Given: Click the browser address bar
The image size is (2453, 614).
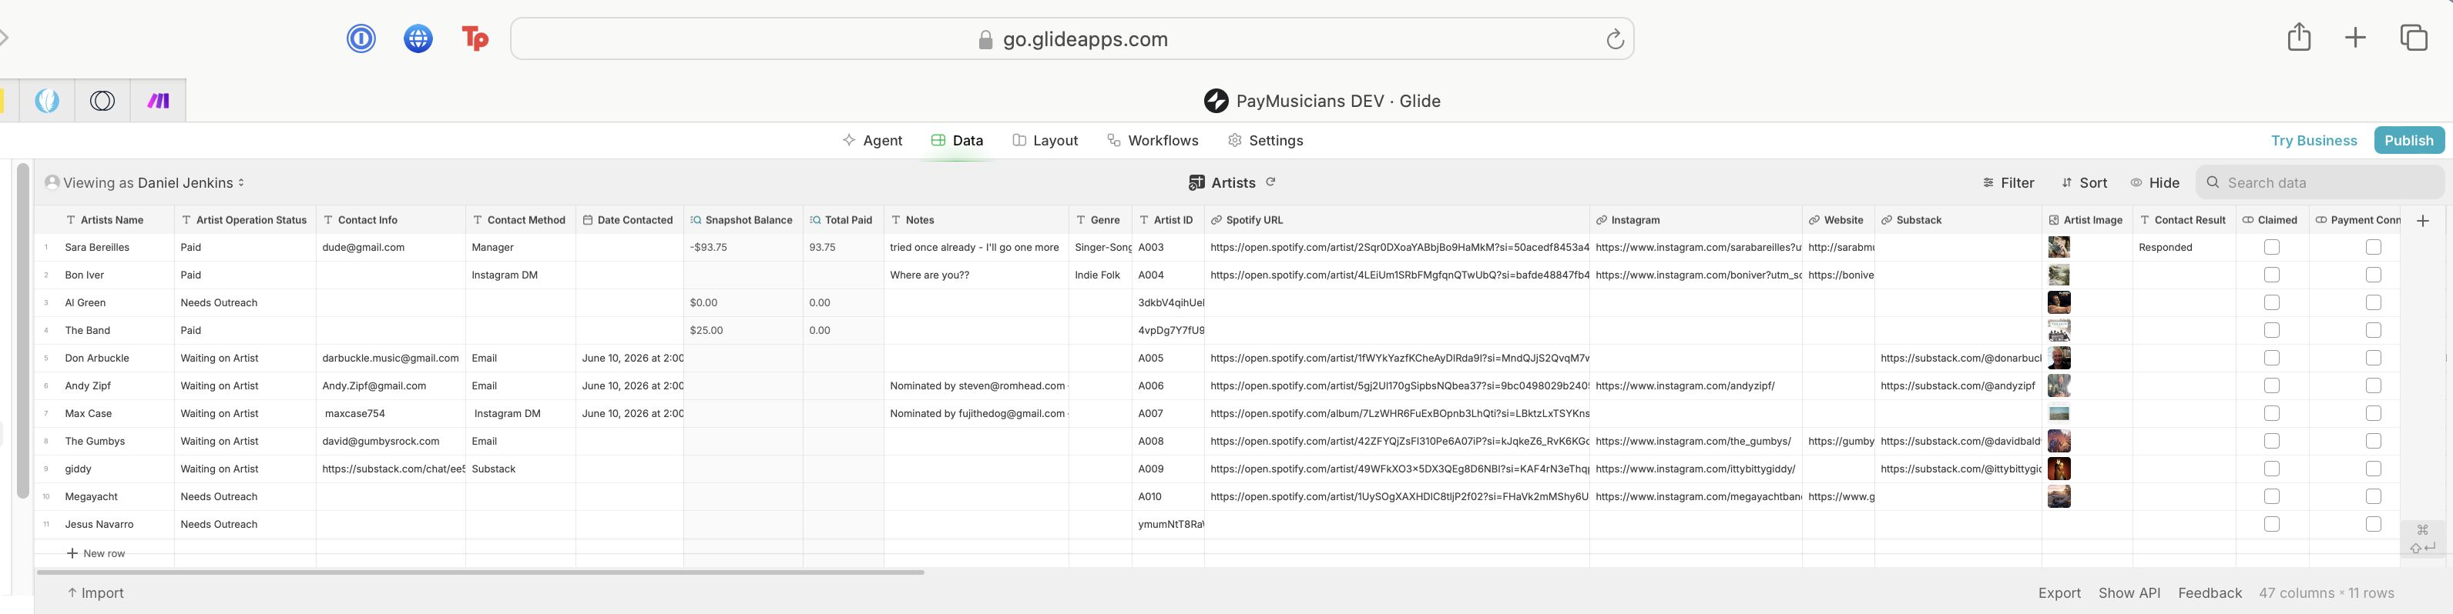Looking at the screenshot, I should tap(1072, 39).
